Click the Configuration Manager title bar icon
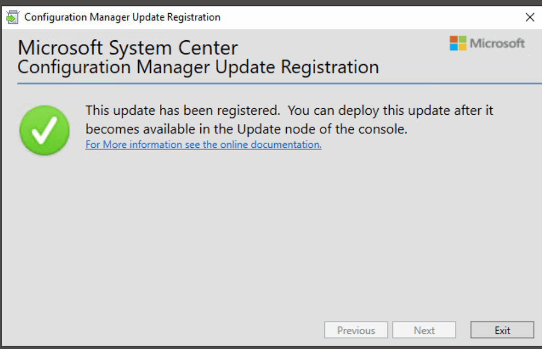542x349 pixels. pos(13,17)
